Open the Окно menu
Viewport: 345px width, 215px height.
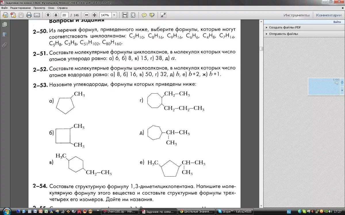coord(51,8)
